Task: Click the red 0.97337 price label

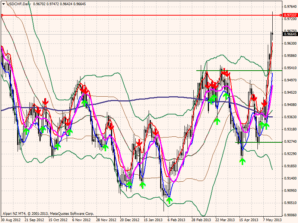Action: point(290,15)
